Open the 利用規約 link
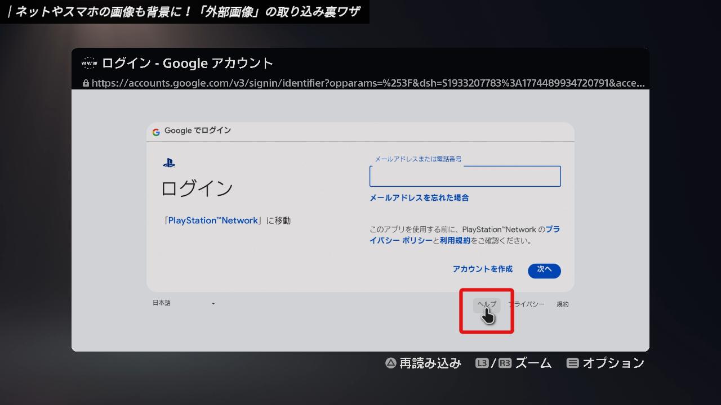Image resolution: width=721 pixels, height=405 pixels. click(455, 241)
